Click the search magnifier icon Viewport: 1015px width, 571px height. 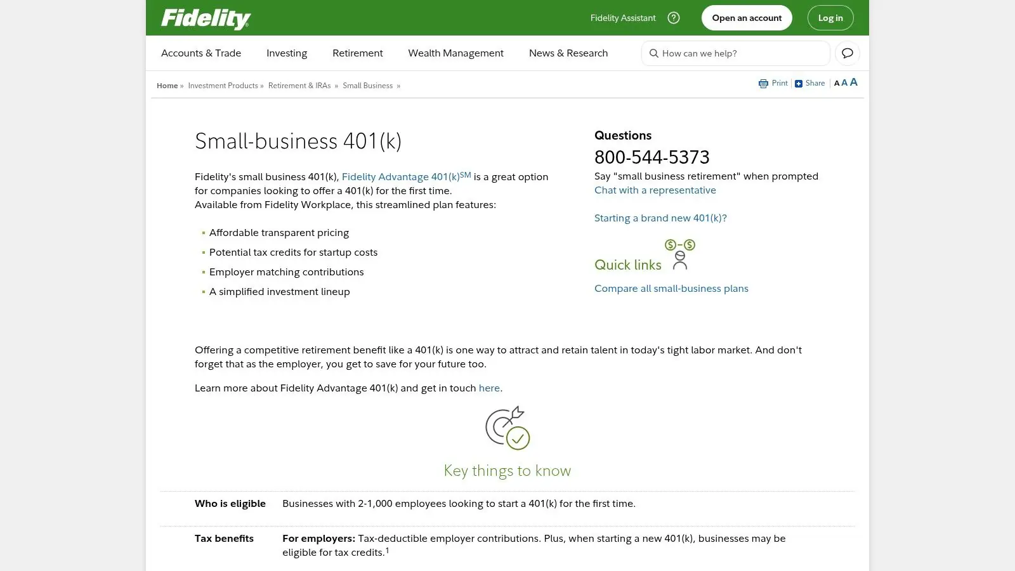653,53
